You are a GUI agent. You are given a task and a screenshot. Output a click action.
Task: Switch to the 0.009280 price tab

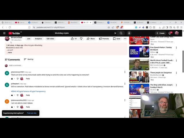[125, 22]
